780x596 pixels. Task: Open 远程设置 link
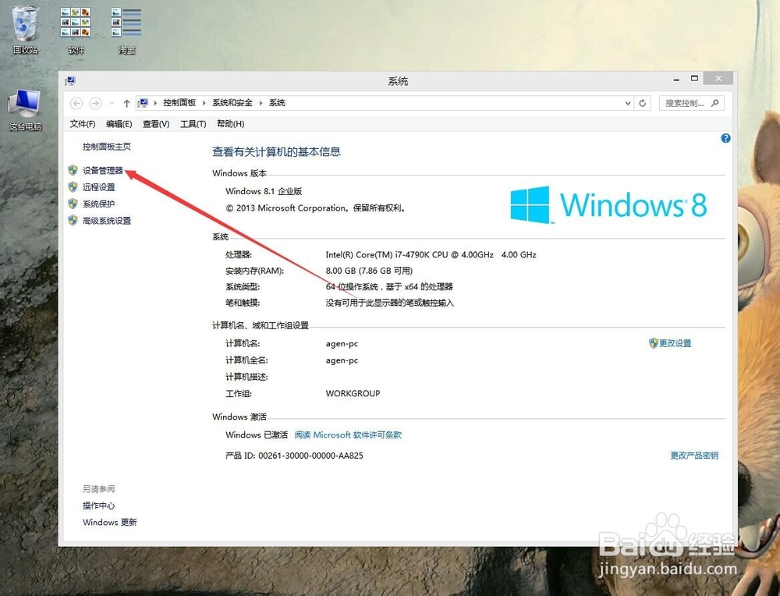98,187
